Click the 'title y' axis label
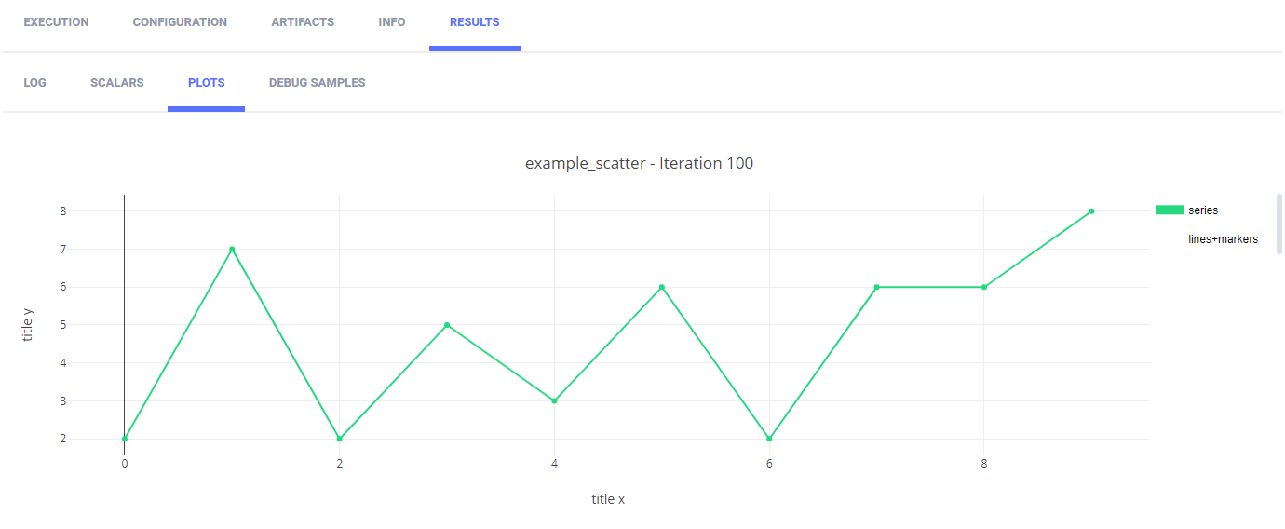 [x=27, y=324]
